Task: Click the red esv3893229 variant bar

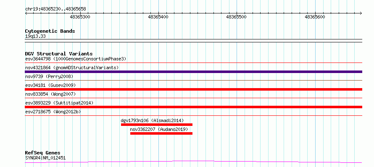Action: [193, 107]
